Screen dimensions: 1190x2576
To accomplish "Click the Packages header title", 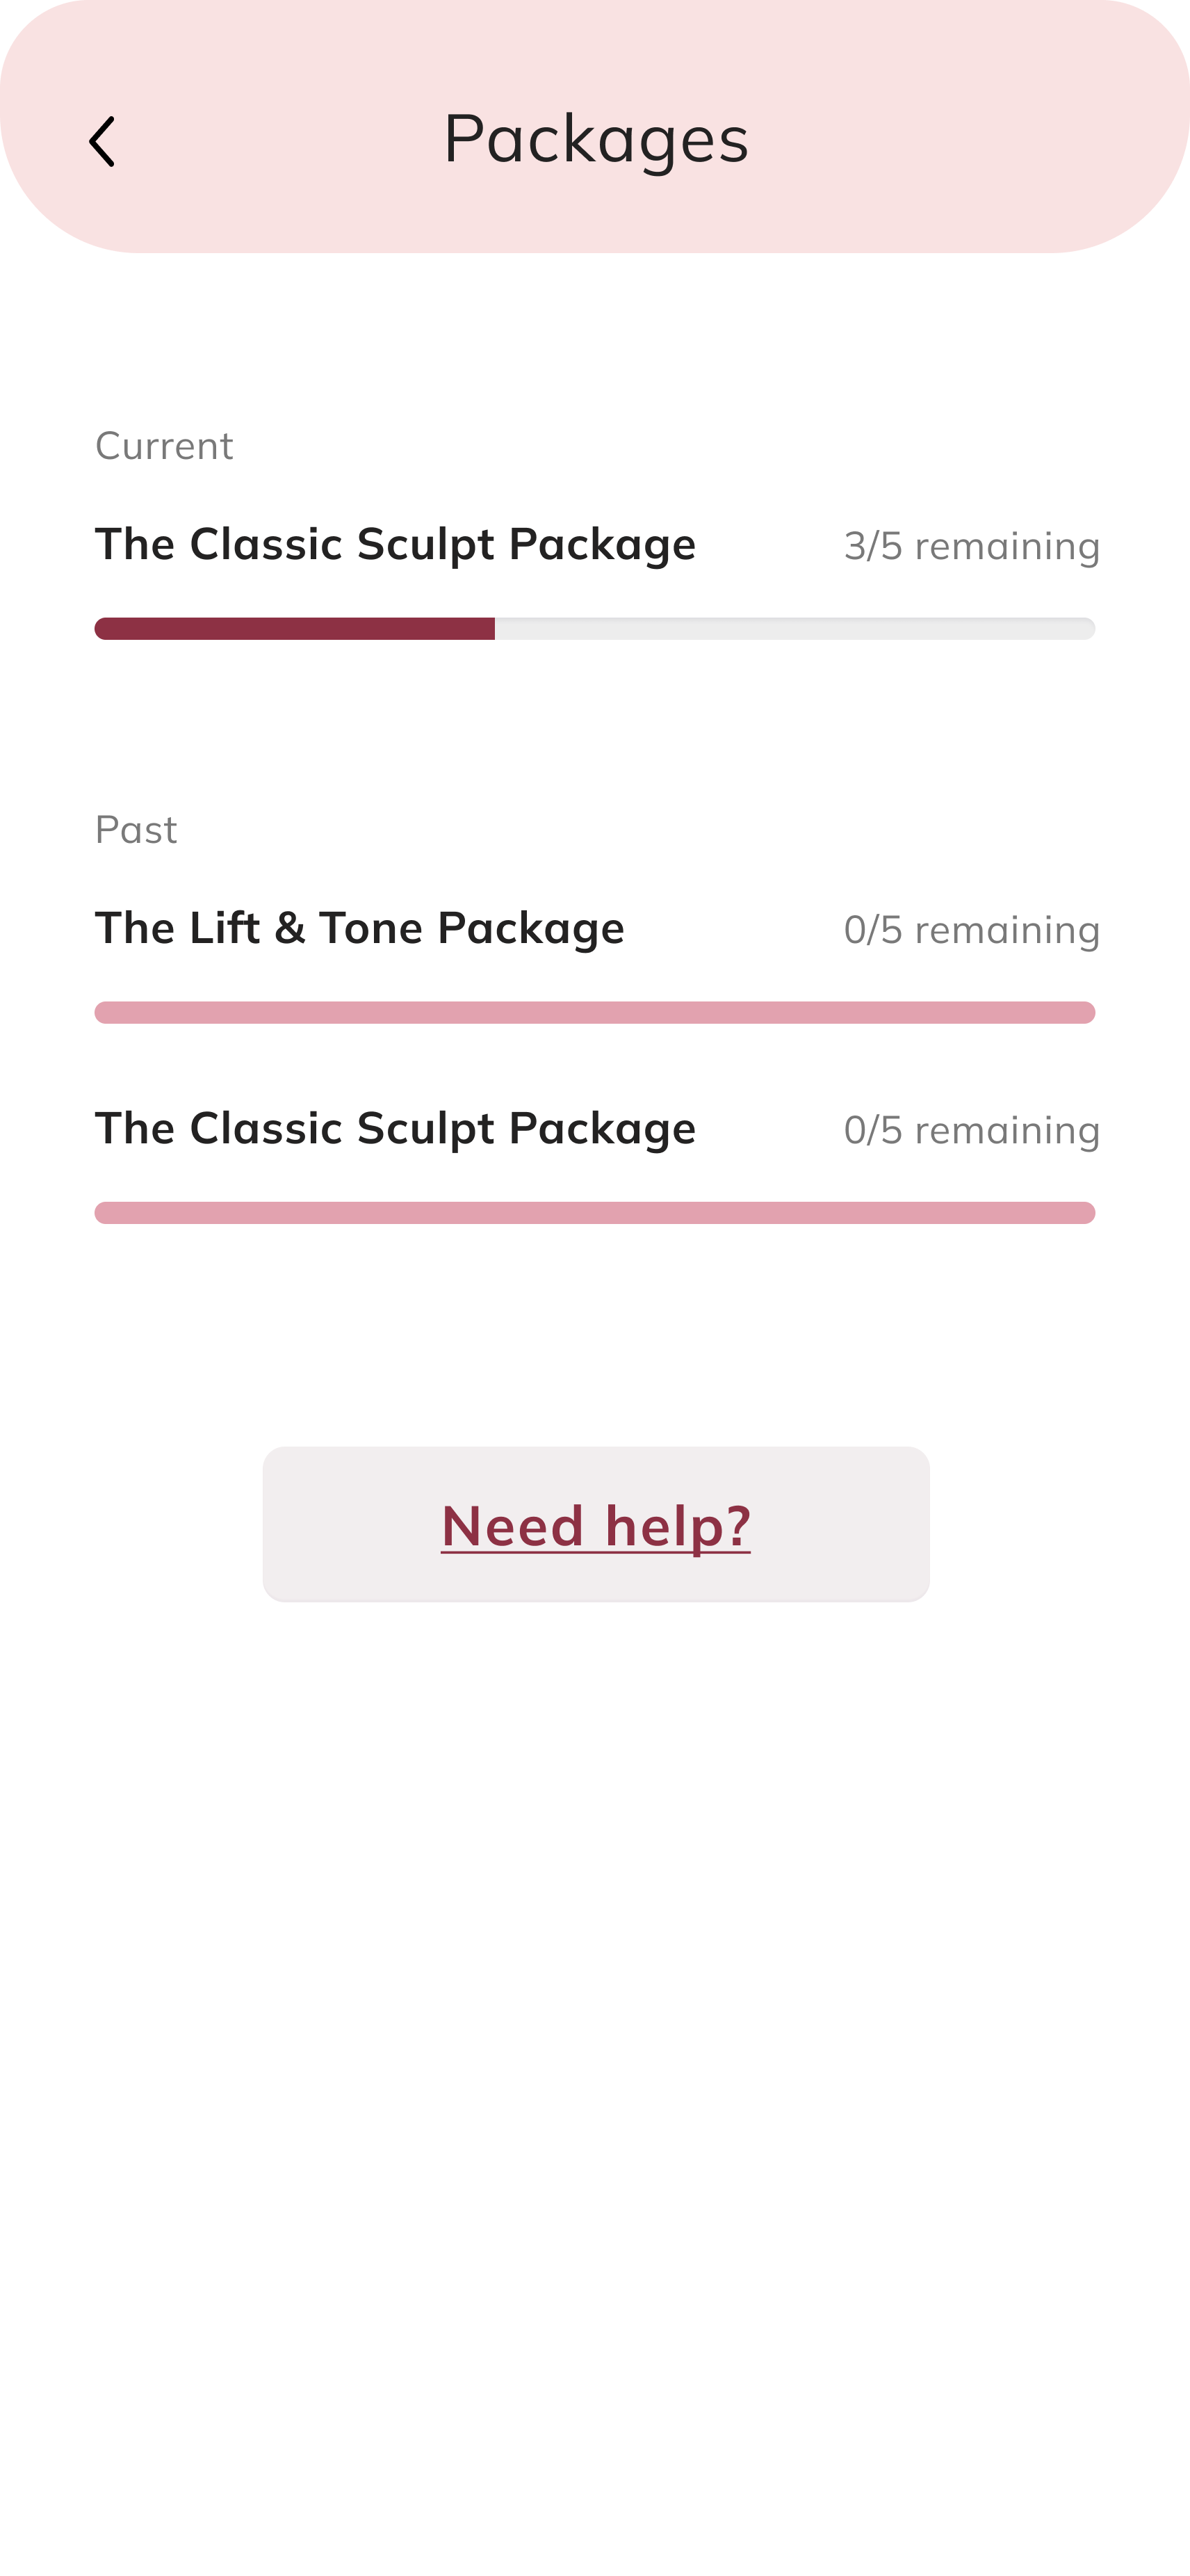I will coord(596,138).
